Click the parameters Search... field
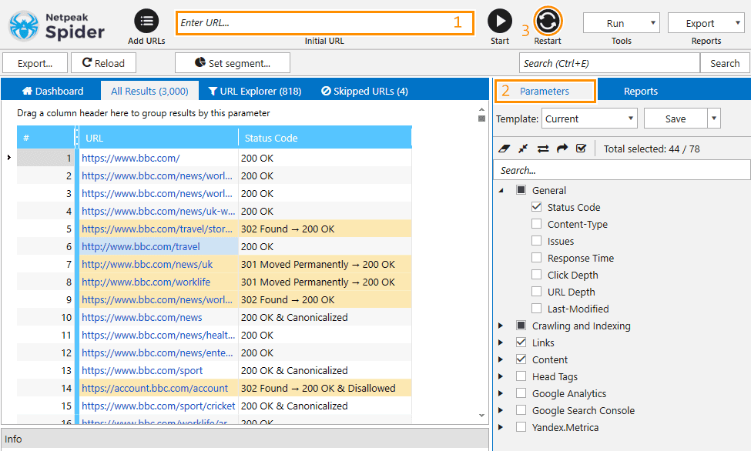Viewport: 751px width, 451px height. click(622, 170)
